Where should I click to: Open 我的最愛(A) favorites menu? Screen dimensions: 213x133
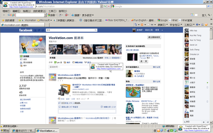40,11
